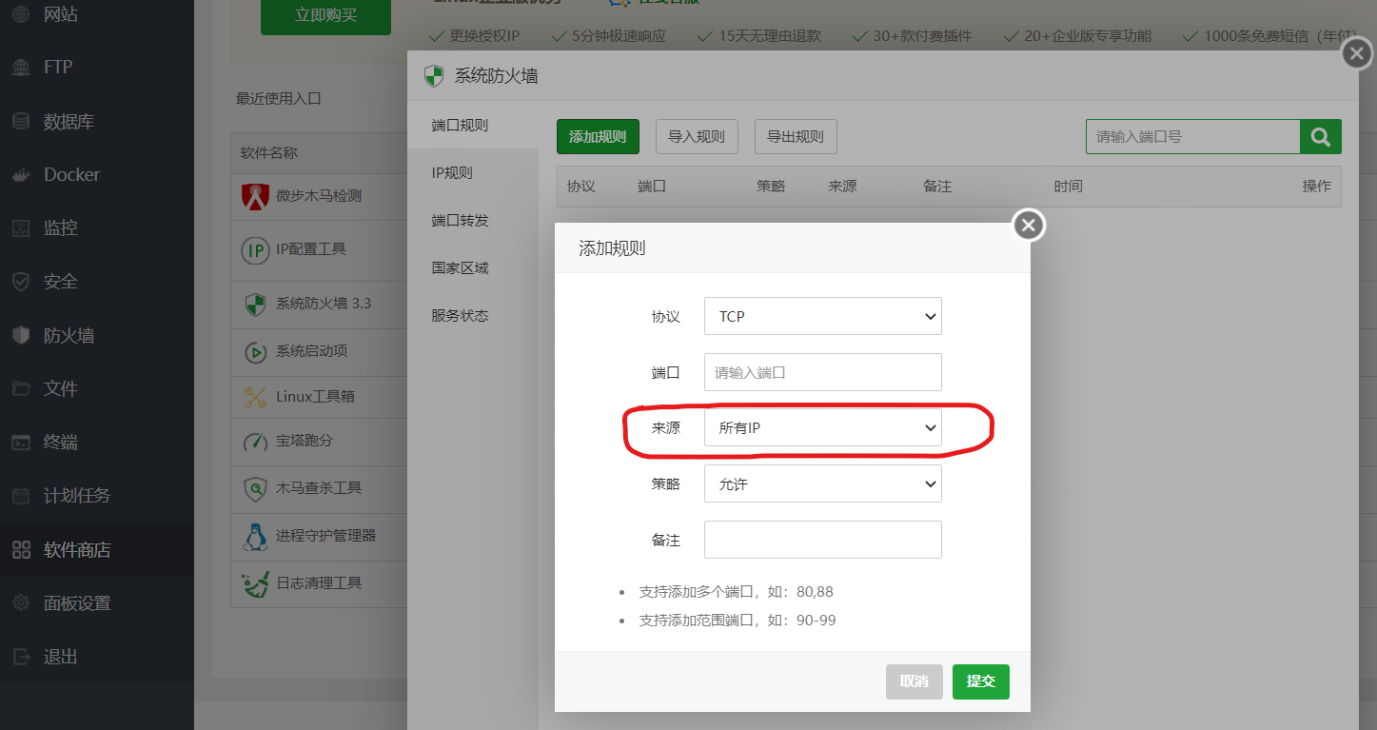Click the 添加规则 green button

tap(598, 137)
